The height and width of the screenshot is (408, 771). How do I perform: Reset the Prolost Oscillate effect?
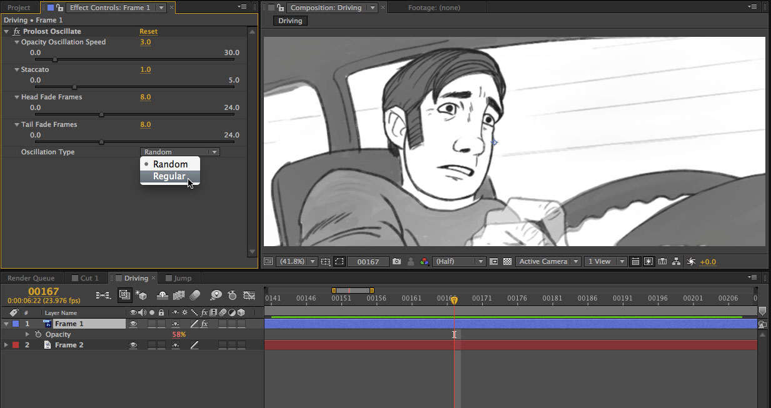coord(148,31)
